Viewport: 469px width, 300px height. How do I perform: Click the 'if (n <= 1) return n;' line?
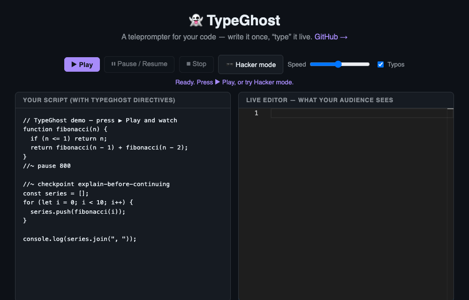point(68,139)
